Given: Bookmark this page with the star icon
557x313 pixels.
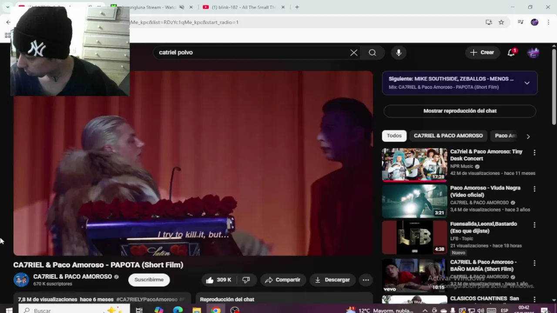Looking at the screenshot, I should [x=501, y=22].
